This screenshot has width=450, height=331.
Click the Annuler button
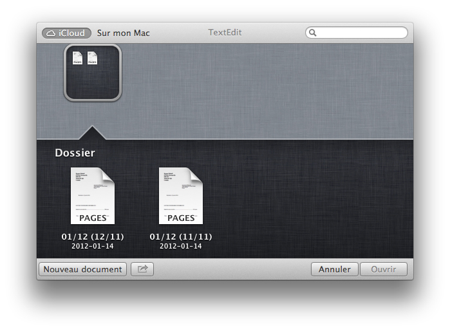pyautogui.click(x=334, y=269)
